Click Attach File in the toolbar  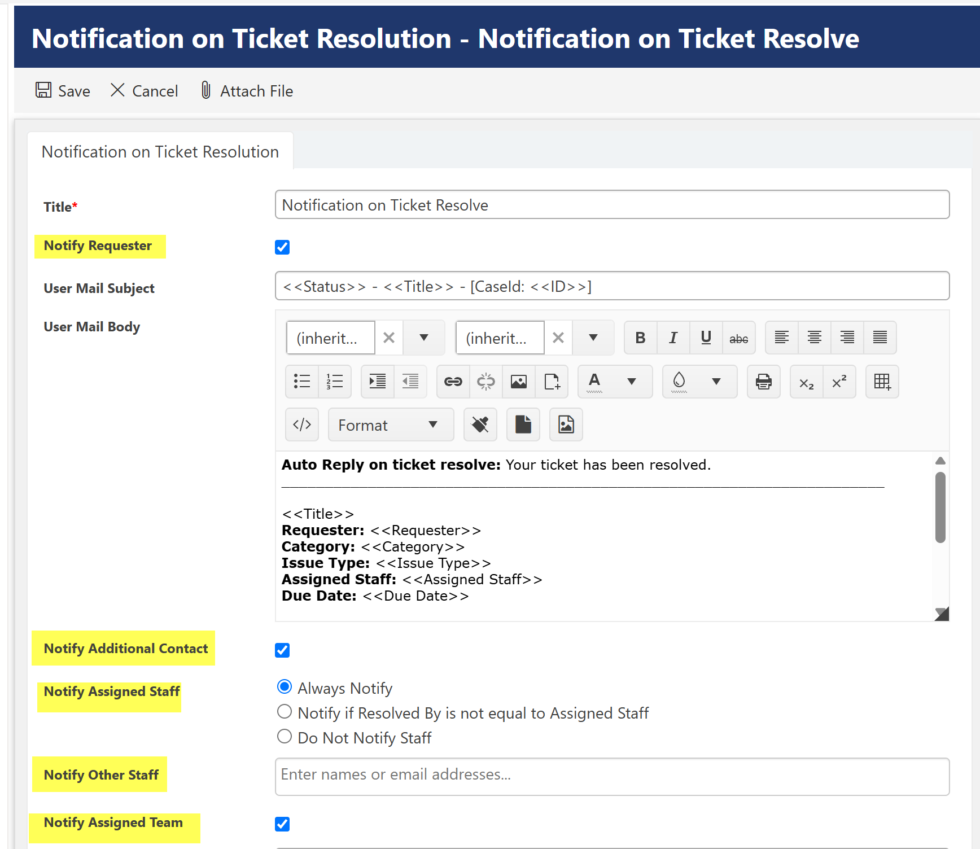(x=247, y=91)
